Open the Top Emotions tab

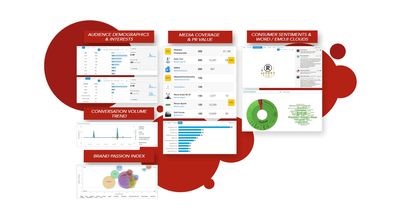click(x=286, y=92)
